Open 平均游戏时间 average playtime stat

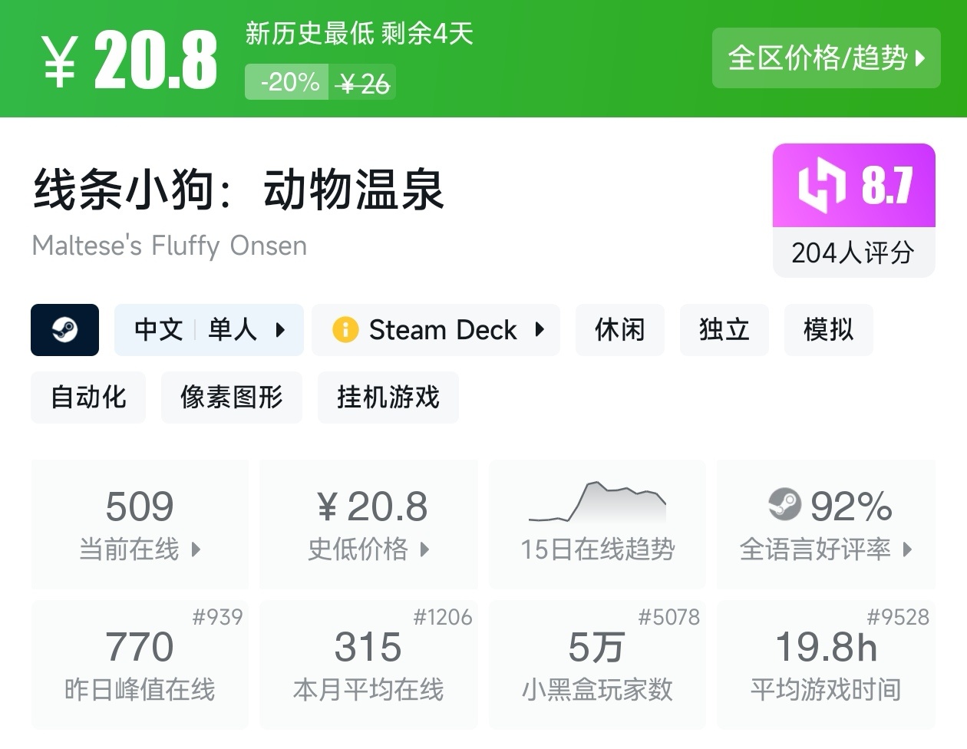point(826,665)
